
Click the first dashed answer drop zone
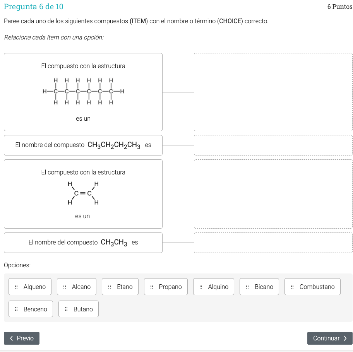273,92
